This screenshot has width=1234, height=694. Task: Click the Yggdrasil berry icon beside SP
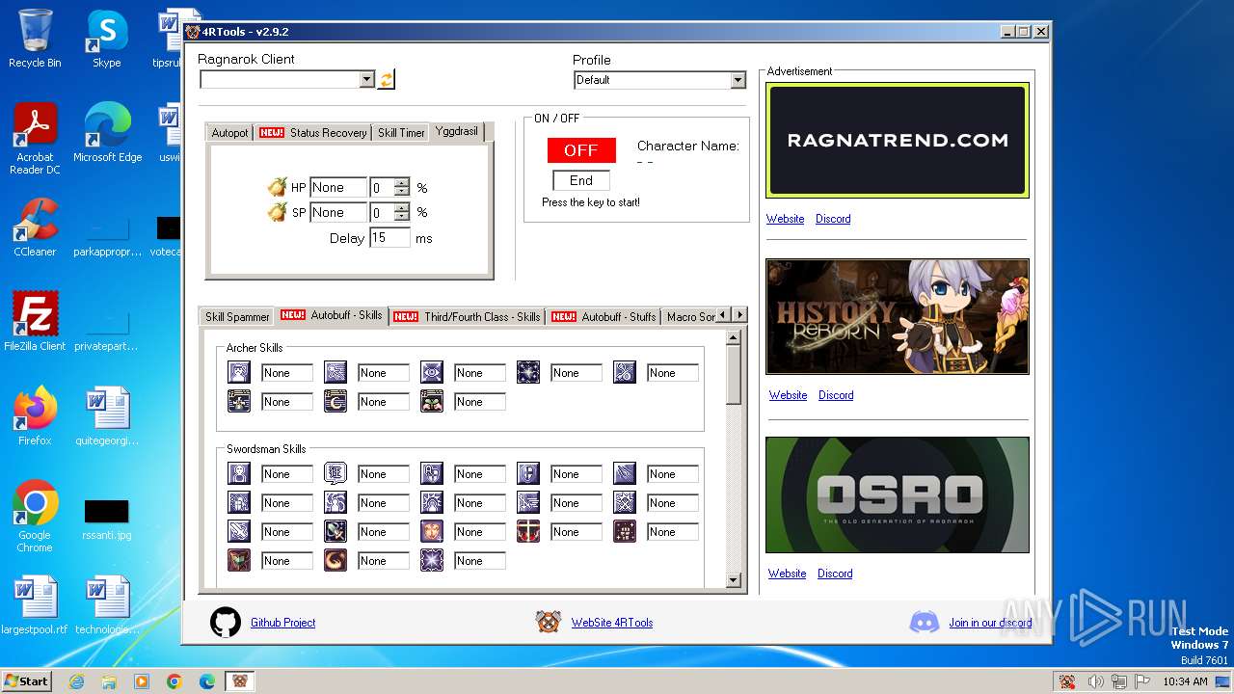pos(278,212)
